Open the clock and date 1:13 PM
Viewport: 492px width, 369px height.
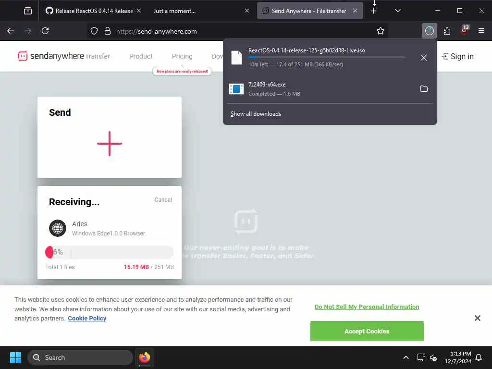click(458, 357)
